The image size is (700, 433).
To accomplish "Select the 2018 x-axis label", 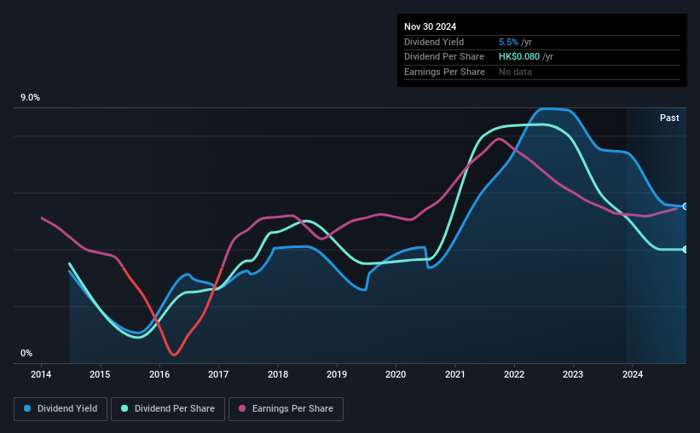I will (x=278, y=374).
